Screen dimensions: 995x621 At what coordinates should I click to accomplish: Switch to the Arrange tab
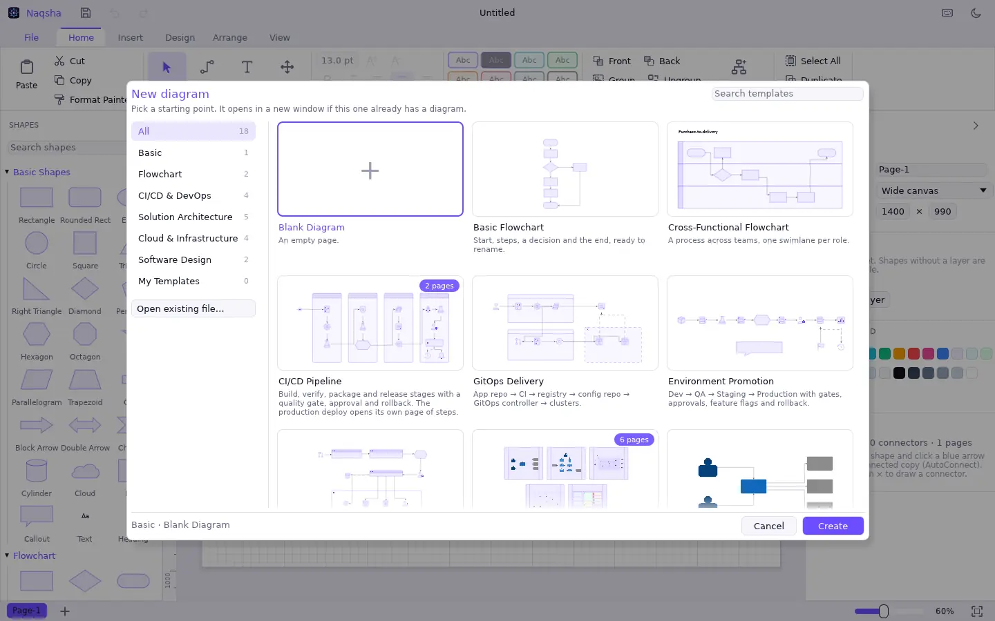click(230, 38)
